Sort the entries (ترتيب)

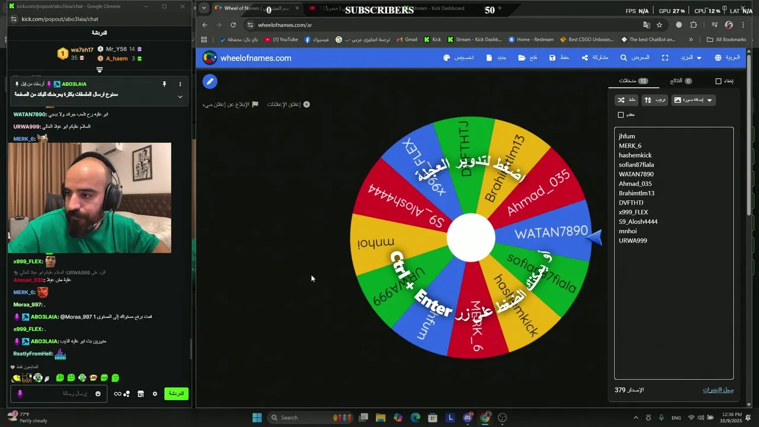coord(655,100)
